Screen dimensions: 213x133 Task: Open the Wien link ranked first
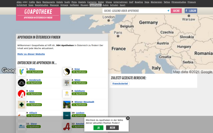coord(32,69)
